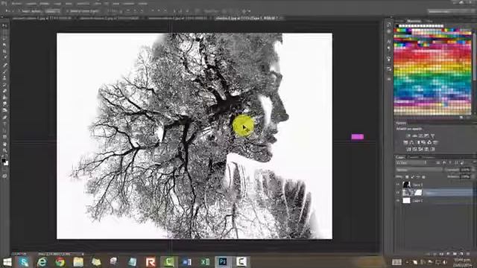Toggle lock transparent pixels in Layers panel
The image size is (477, 268).
pyautogui.click(x=407, y=176)
